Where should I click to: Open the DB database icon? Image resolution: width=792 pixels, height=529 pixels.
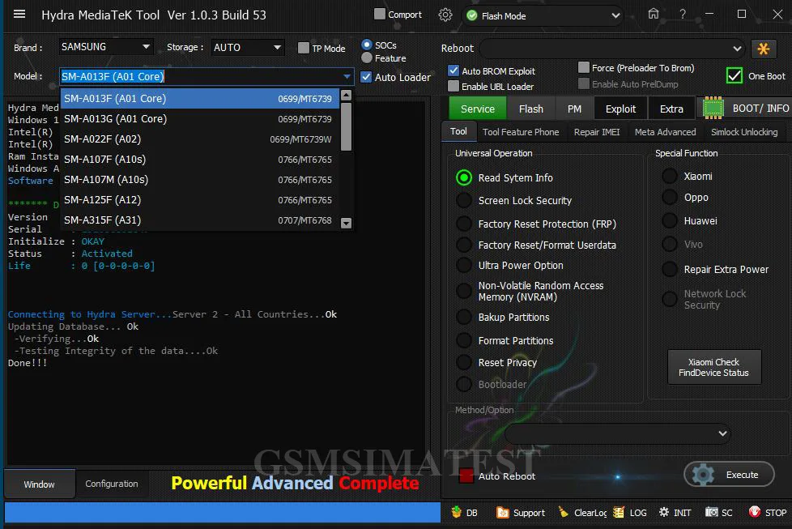[x=456, y=512]
